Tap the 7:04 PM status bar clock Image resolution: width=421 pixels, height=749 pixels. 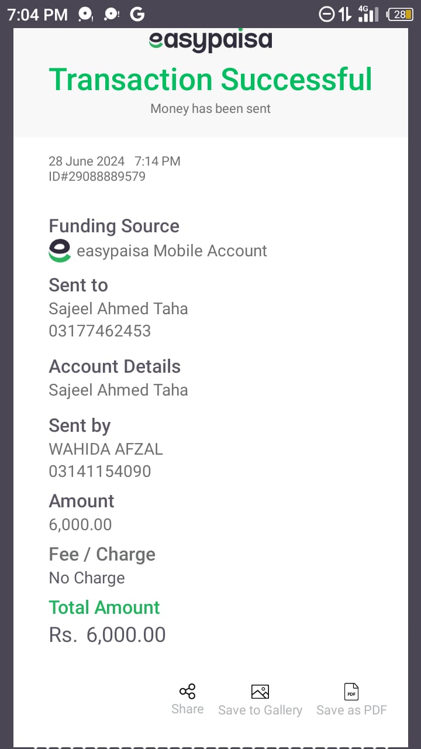pos(37,15)
